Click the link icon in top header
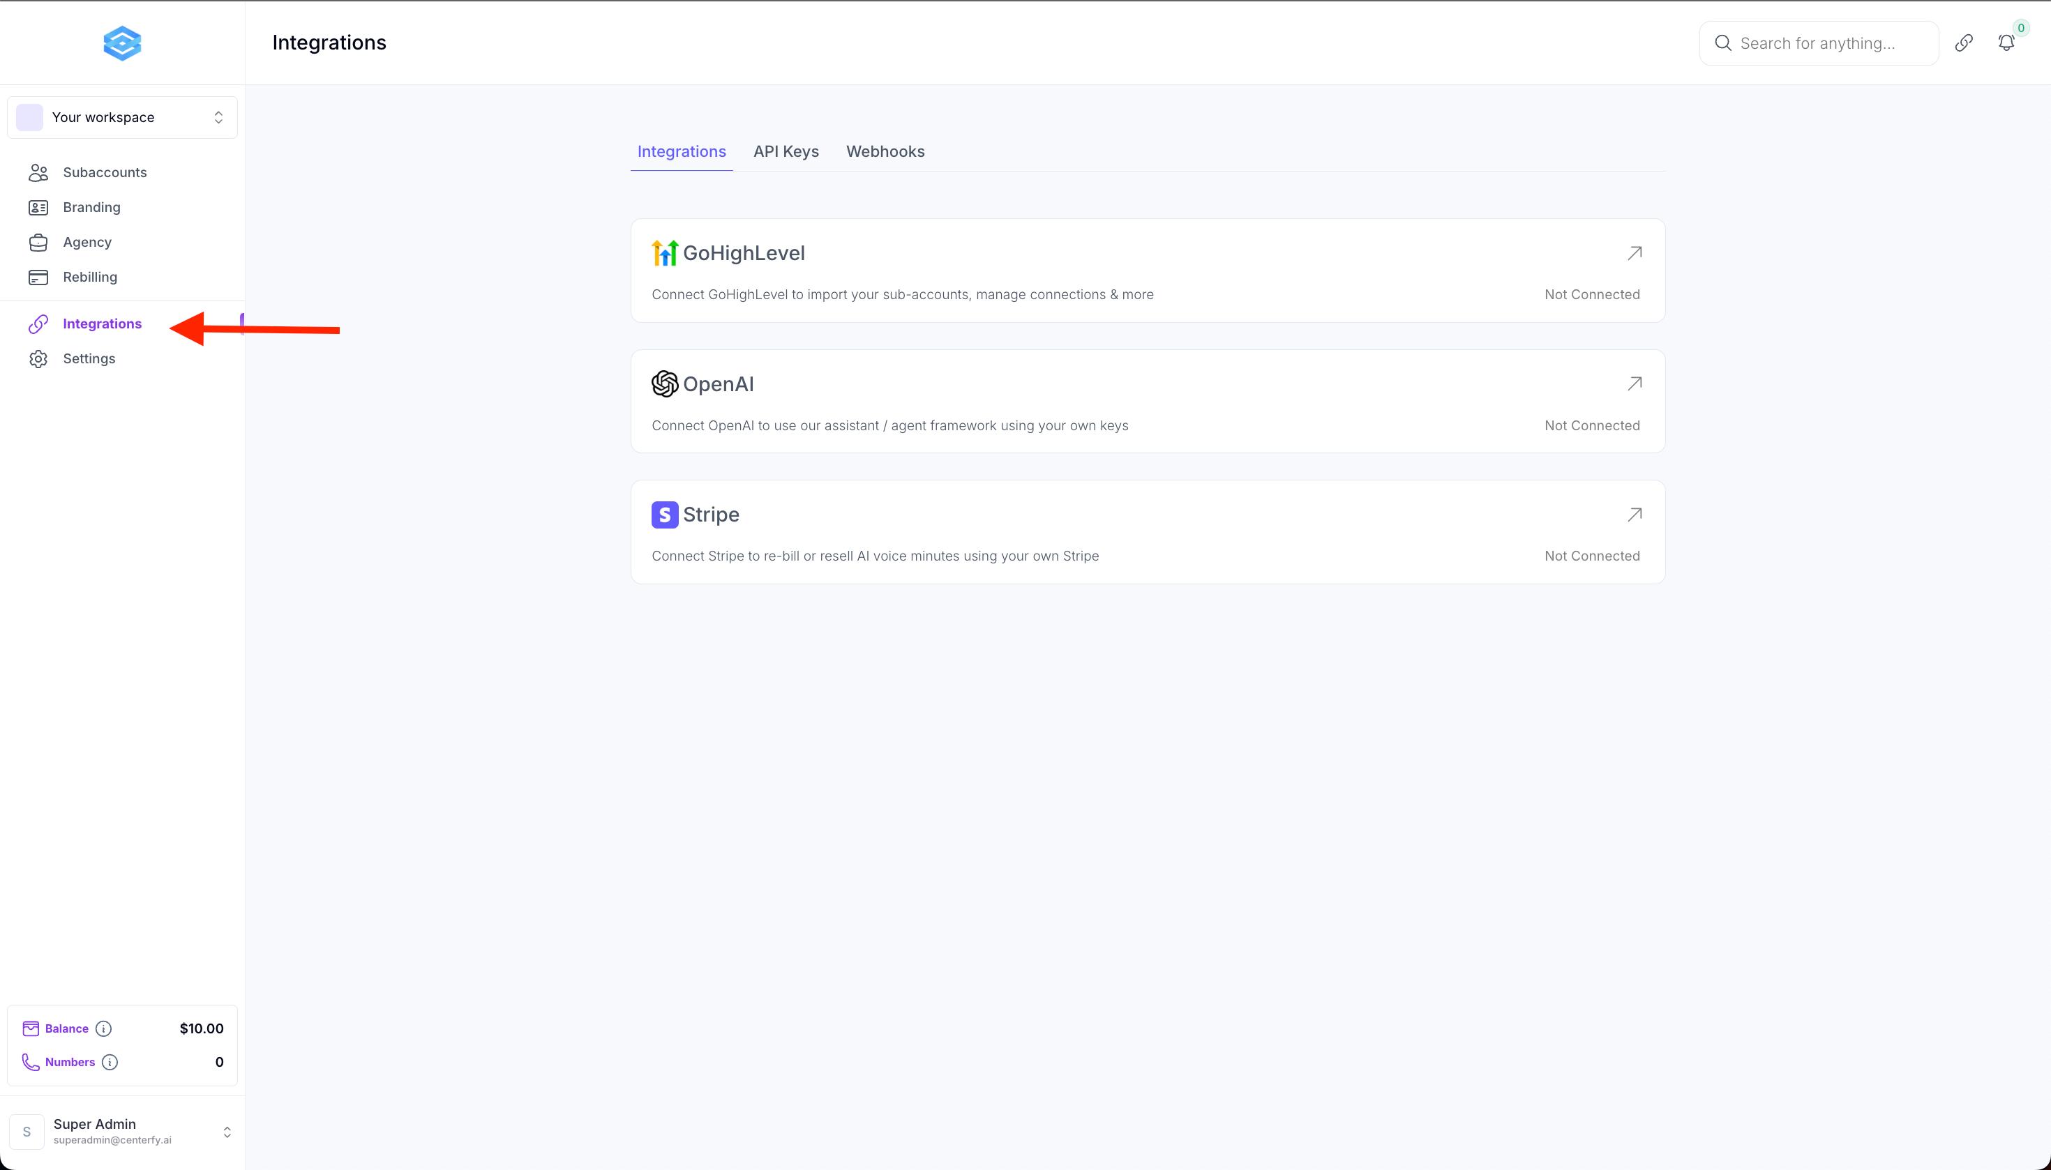This screenshot has width=2051, height=1170. coord(1963,43)
